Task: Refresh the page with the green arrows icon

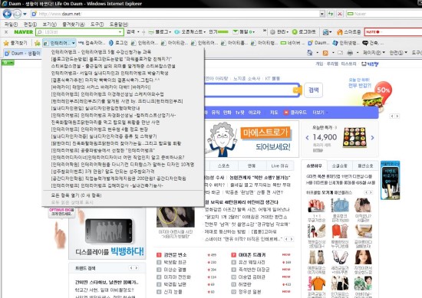Action: (331, 14)
